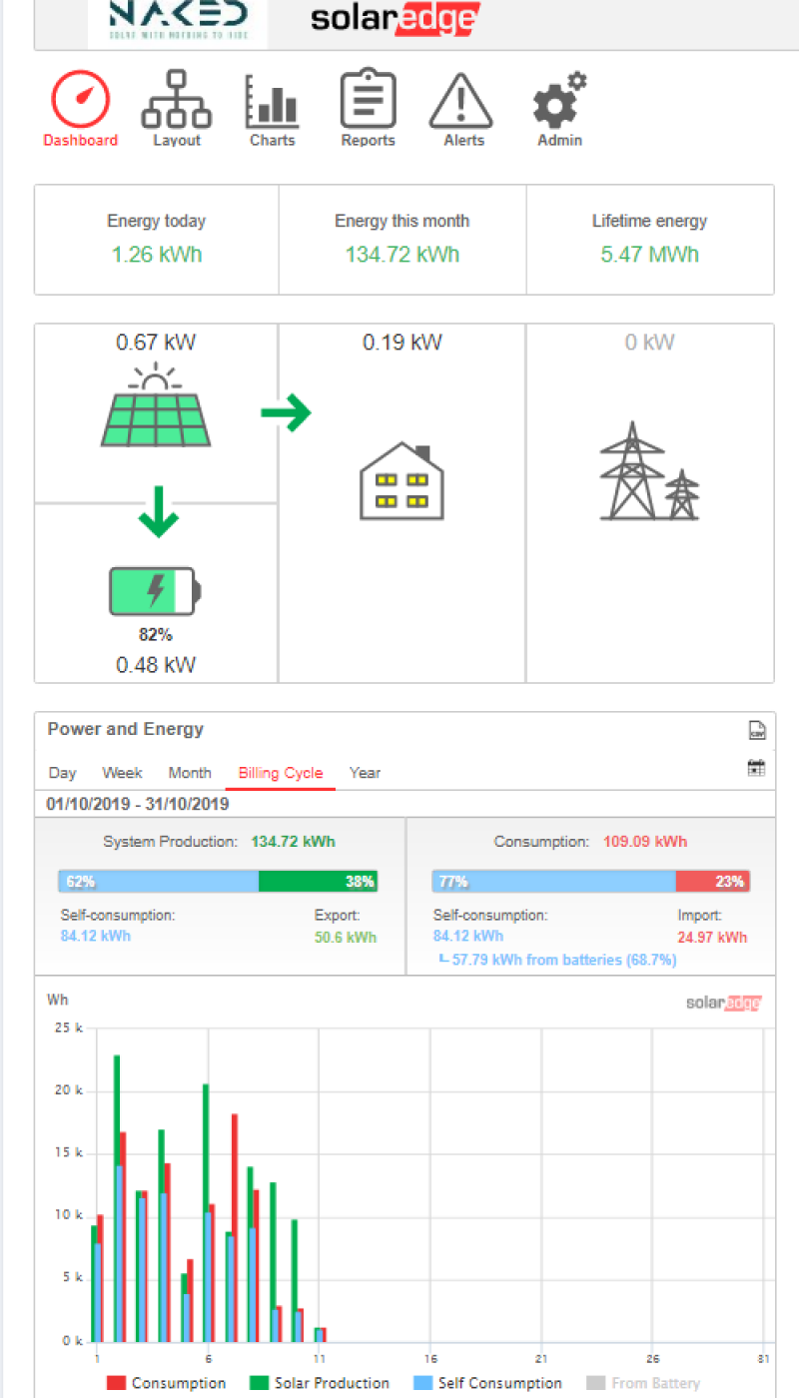Open the Alerts warning triangle icon

[463, 101]
